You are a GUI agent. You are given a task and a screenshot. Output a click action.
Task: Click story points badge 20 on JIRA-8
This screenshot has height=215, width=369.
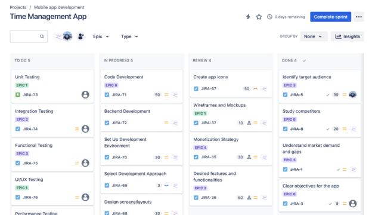[x=336, y=129]
